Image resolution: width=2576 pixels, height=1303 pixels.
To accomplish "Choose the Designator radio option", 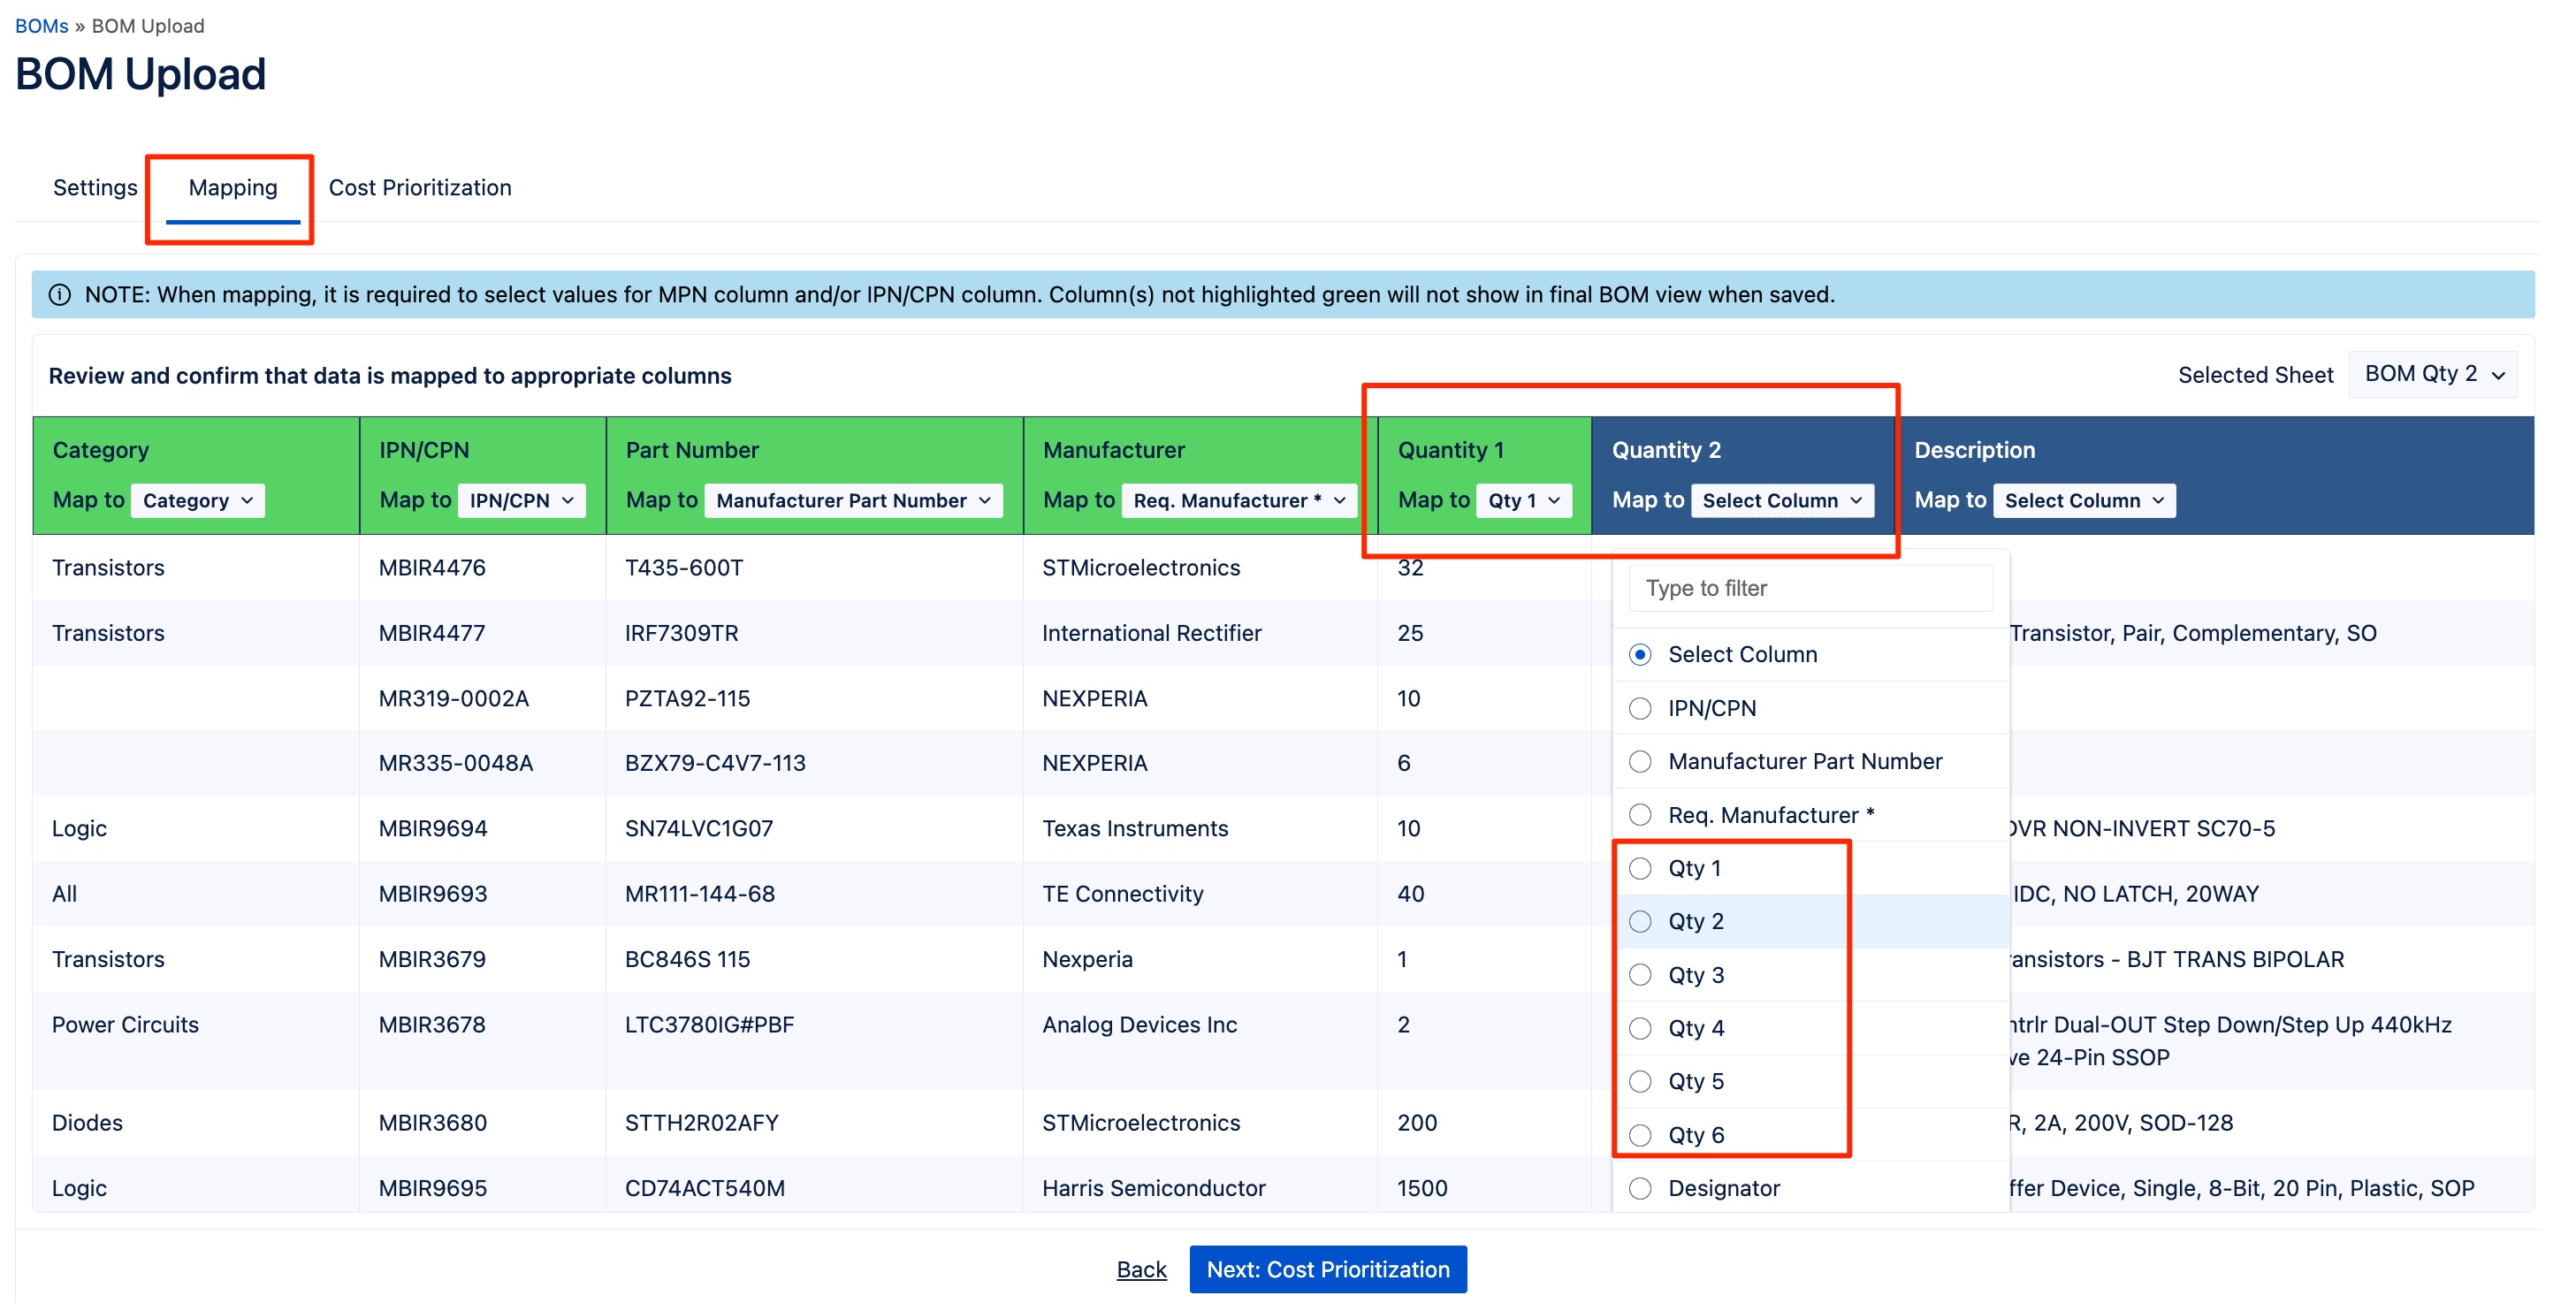I will (1640, 1188).
